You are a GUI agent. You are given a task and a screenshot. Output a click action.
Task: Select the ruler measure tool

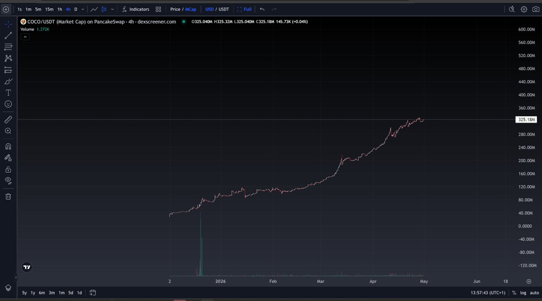click(x=8, y=119)
